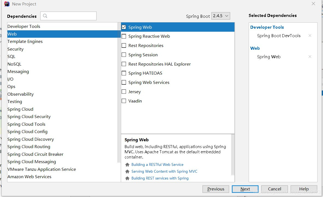The image size is (323, 197).
Task: Open Serving Web Content with Spring MVC link
Action: [164, 171]
